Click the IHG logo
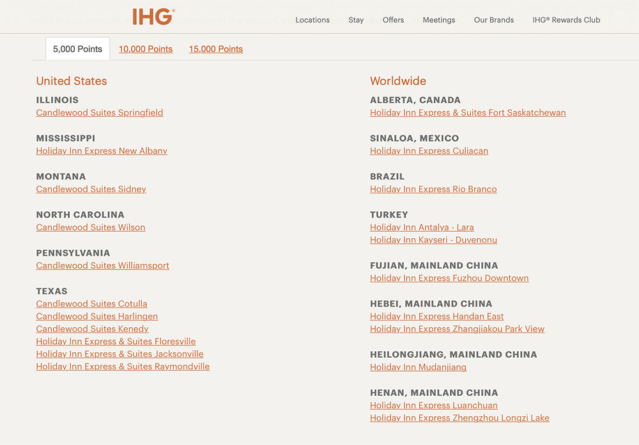 coord(153,17)
